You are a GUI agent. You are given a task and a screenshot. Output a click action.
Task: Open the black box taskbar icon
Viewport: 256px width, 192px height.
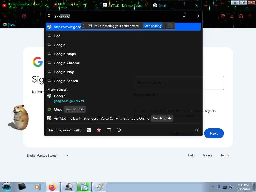pyautogui.click(x=22, y=187)
